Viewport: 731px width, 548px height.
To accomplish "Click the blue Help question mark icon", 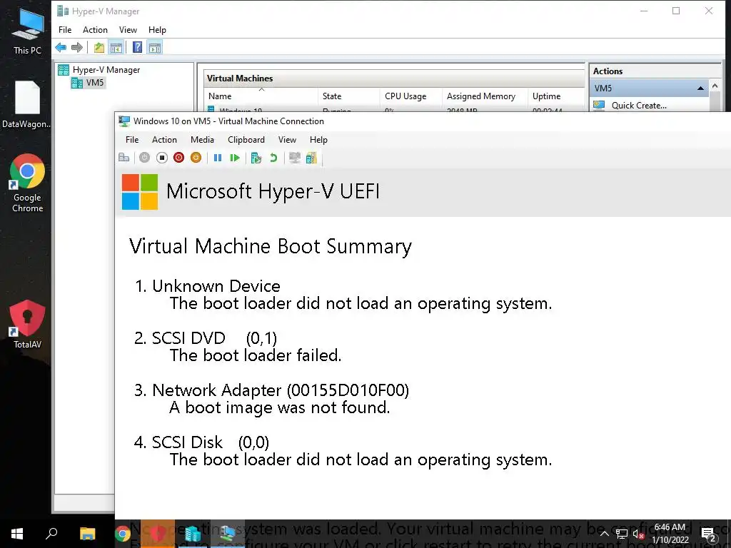I will pyautogui.click(x=137, y=47).
